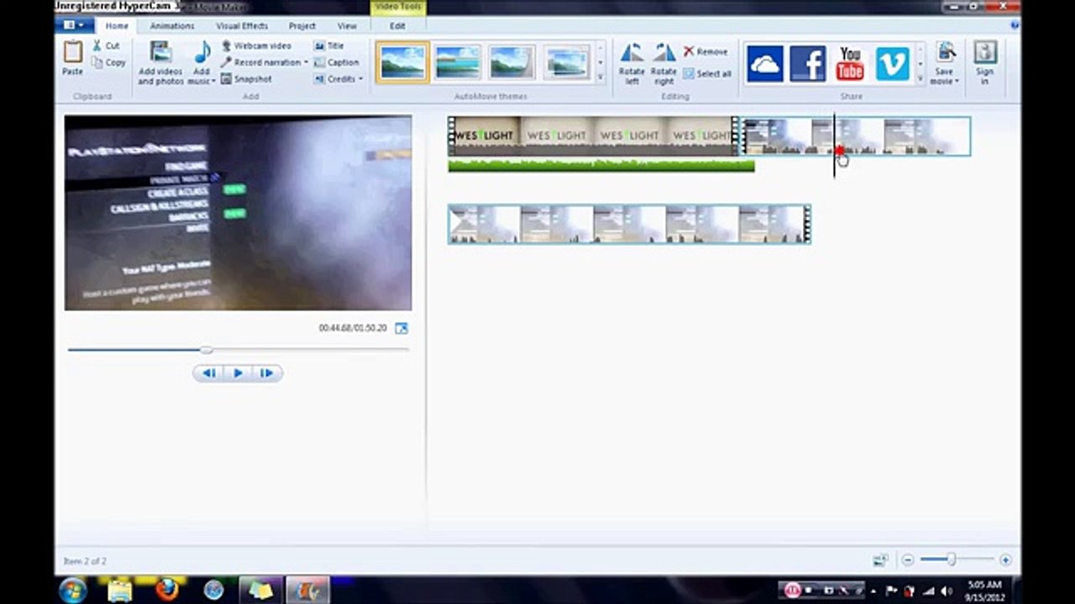Play the video preview
Viewport: 1075px width, 604px height.
coord(238,373)
